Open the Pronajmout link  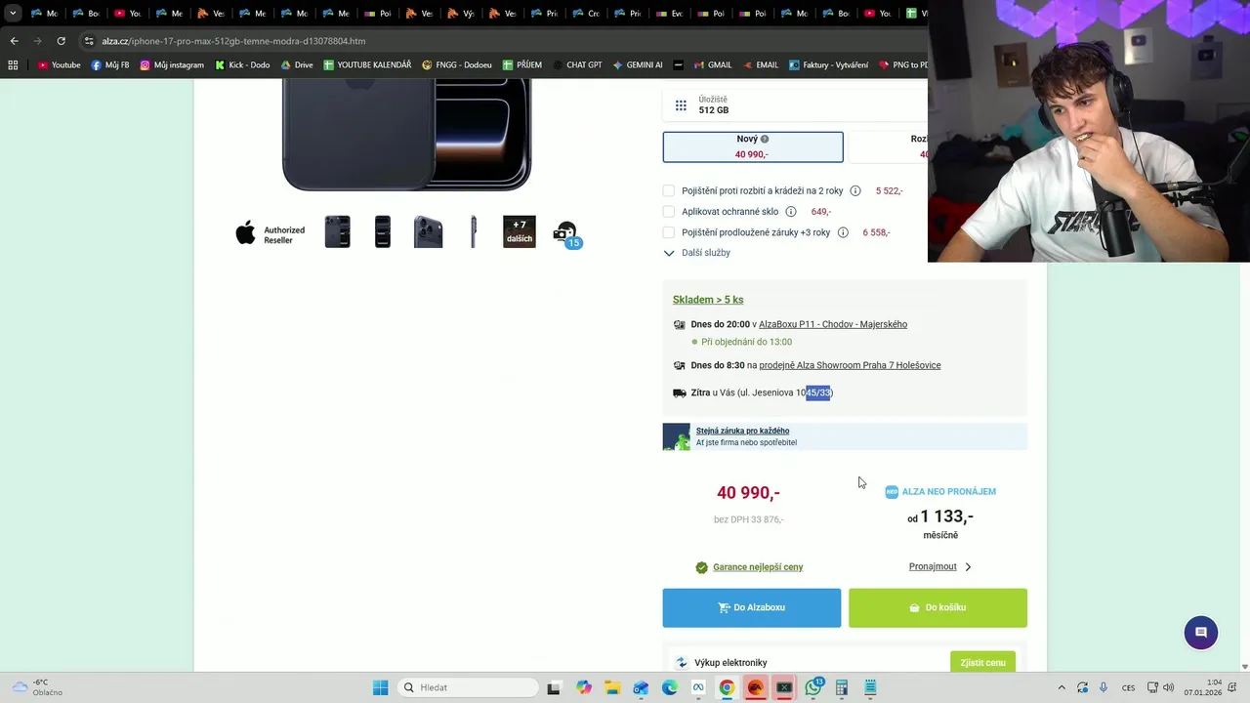click(933, 566)
